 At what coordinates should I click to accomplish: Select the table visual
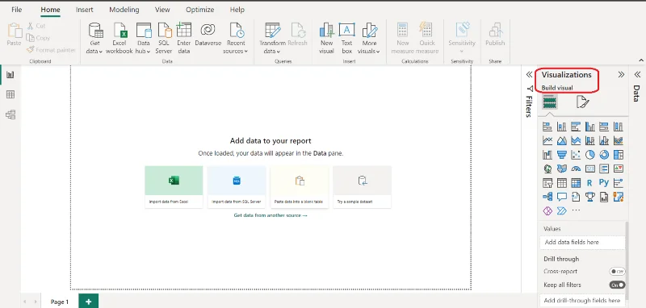561,182
